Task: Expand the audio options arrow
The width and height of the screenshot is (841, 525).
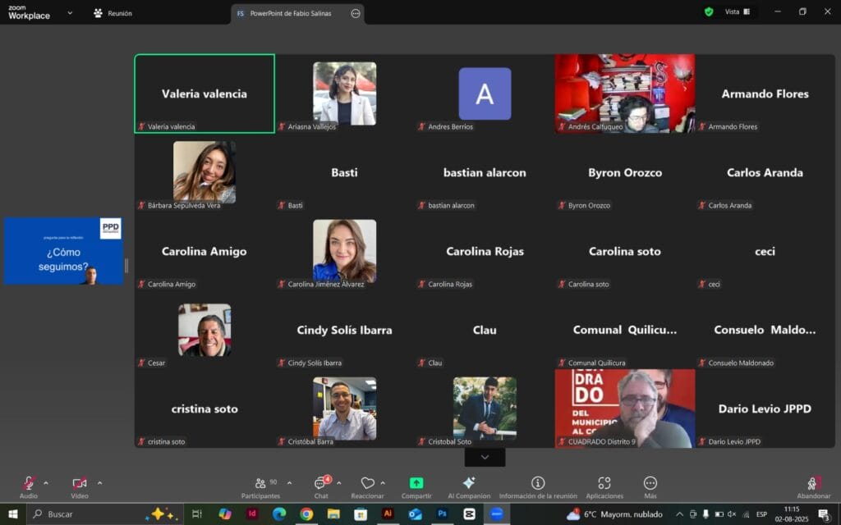Action: pos(46,483)
